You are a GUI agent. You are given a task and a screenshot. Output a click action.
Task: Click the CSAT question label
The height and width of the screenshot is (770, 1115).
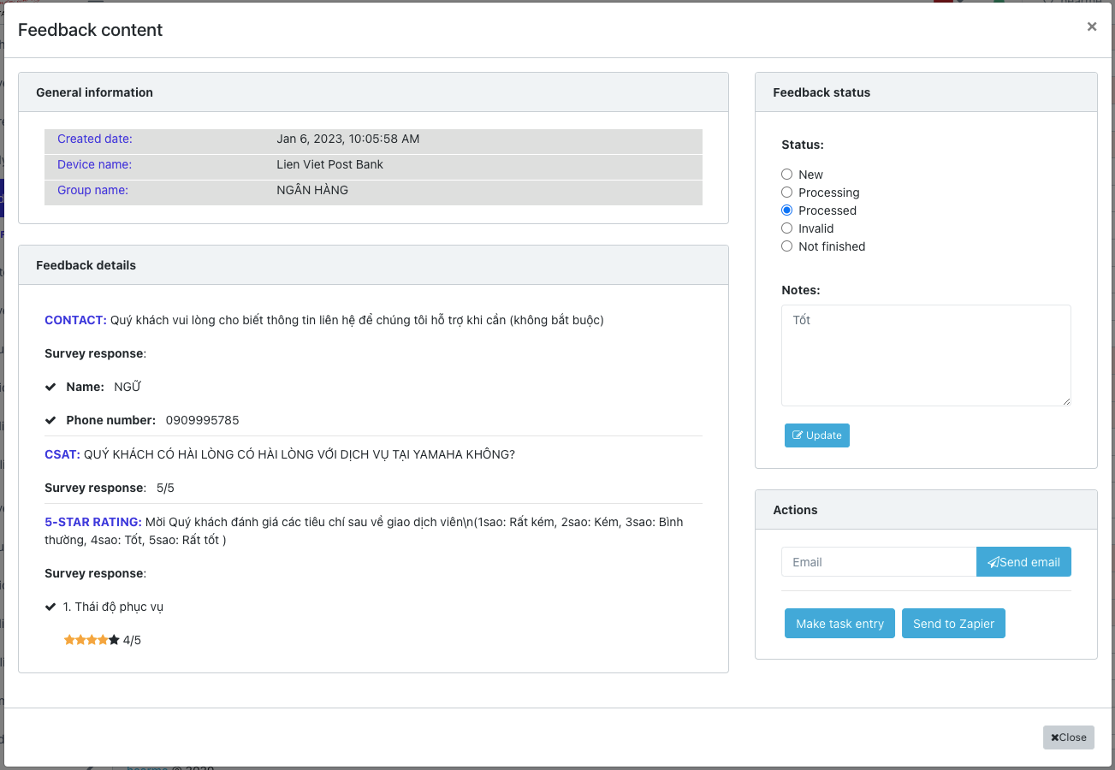tap(62, 454)
